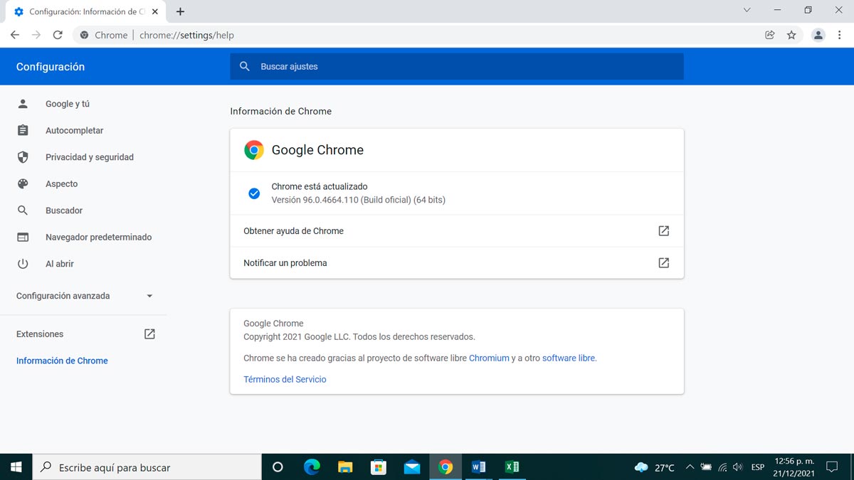This screenshot has height=480, width=854.
Task: Click the Buscador magnifying glass icon
Action: click(22, 210)
